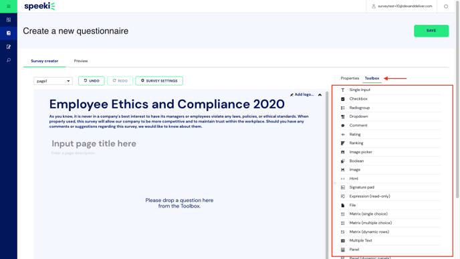Select the Ranking toolbox icon

[x=342, y=143]
